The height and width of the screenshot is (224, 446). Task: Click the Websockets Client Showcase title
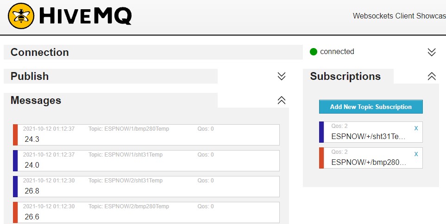(x=398, y=16)
